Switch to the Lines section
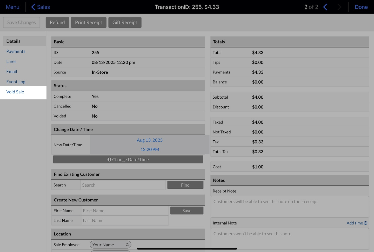 (11, 62)
